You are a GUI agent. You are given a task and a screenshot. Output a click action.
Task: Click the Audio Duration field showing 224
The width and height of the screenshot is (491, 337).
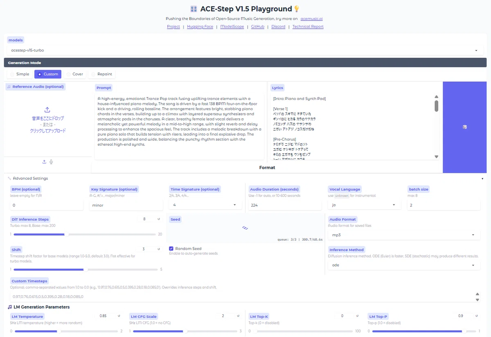click(x=285, y=205)
